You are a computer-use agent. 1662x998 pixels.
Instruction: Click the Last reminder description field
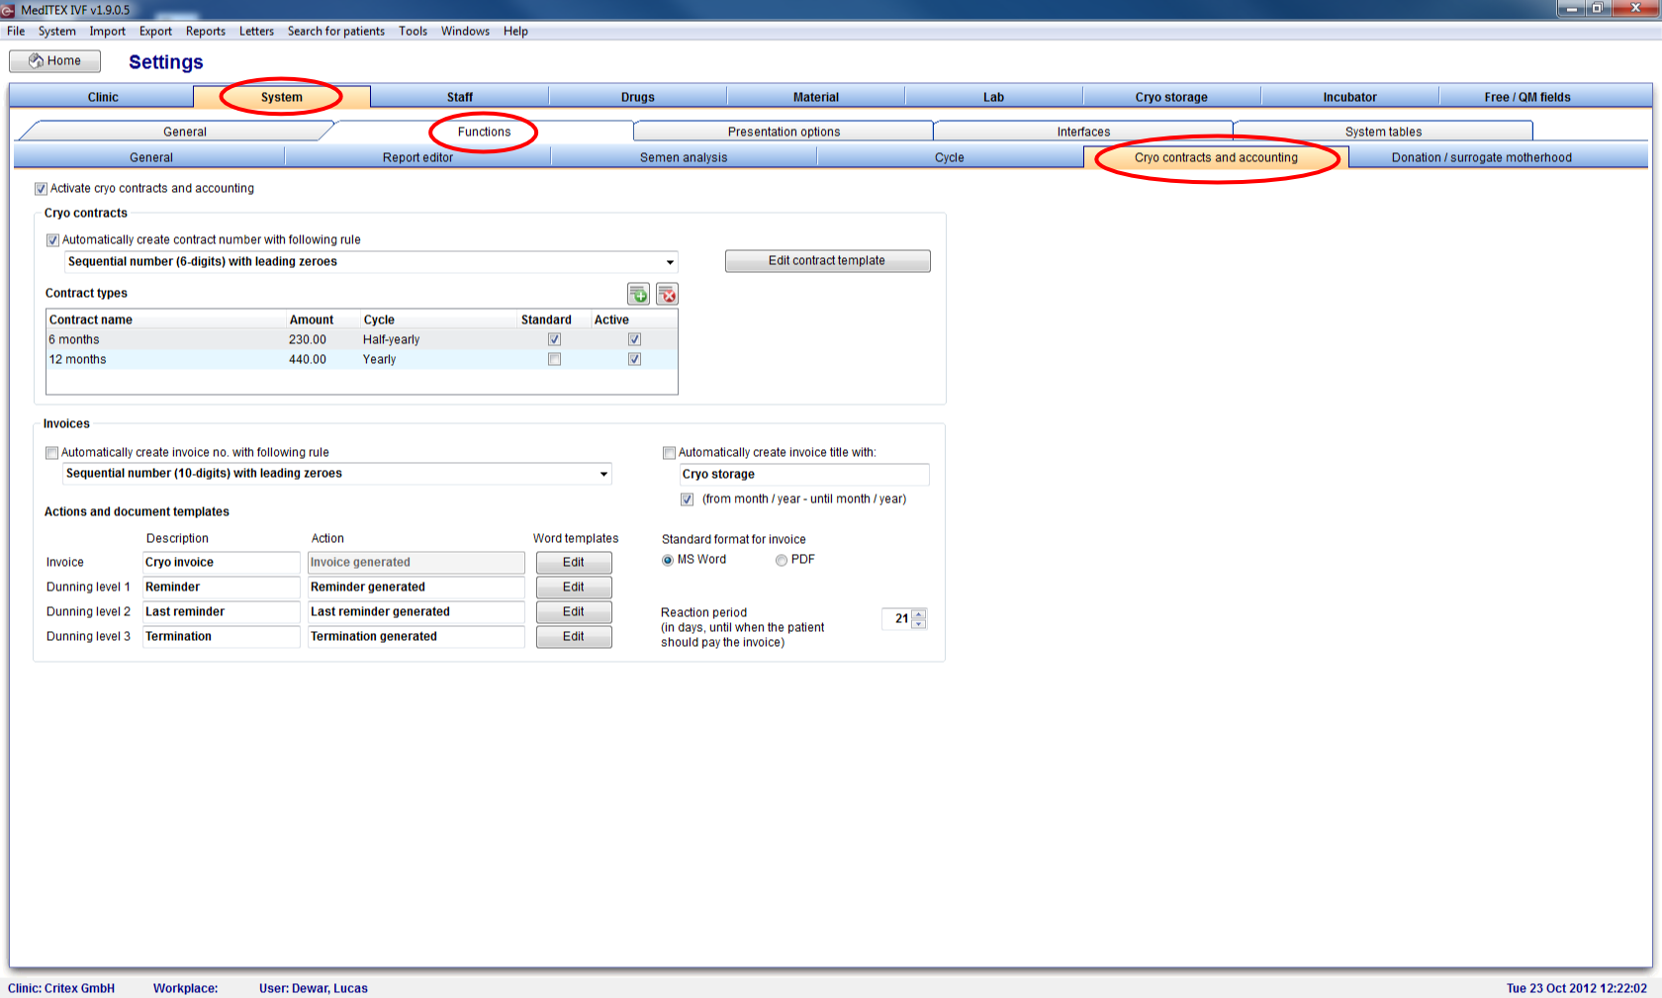pos(222,612)
